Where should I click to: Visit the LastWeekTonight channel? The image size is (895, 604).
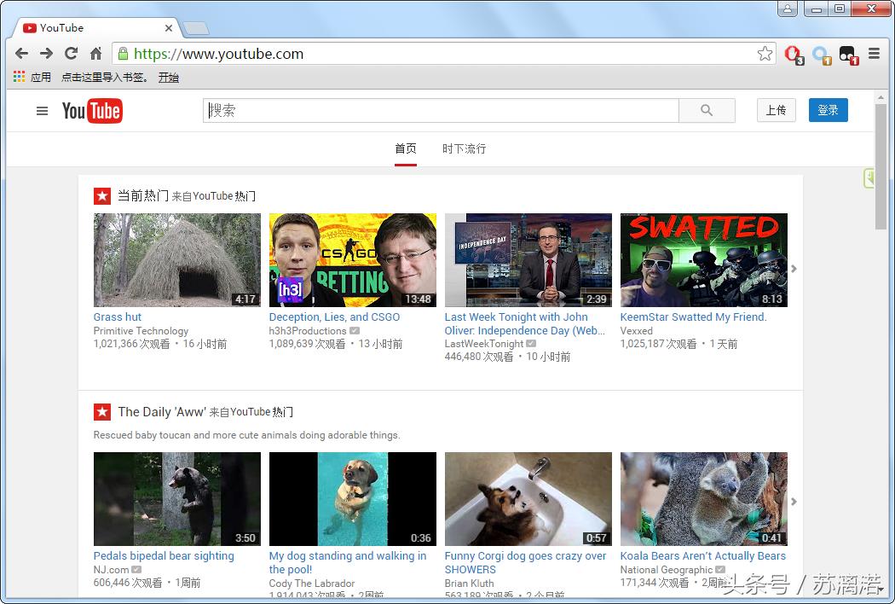tap(484, 344)
